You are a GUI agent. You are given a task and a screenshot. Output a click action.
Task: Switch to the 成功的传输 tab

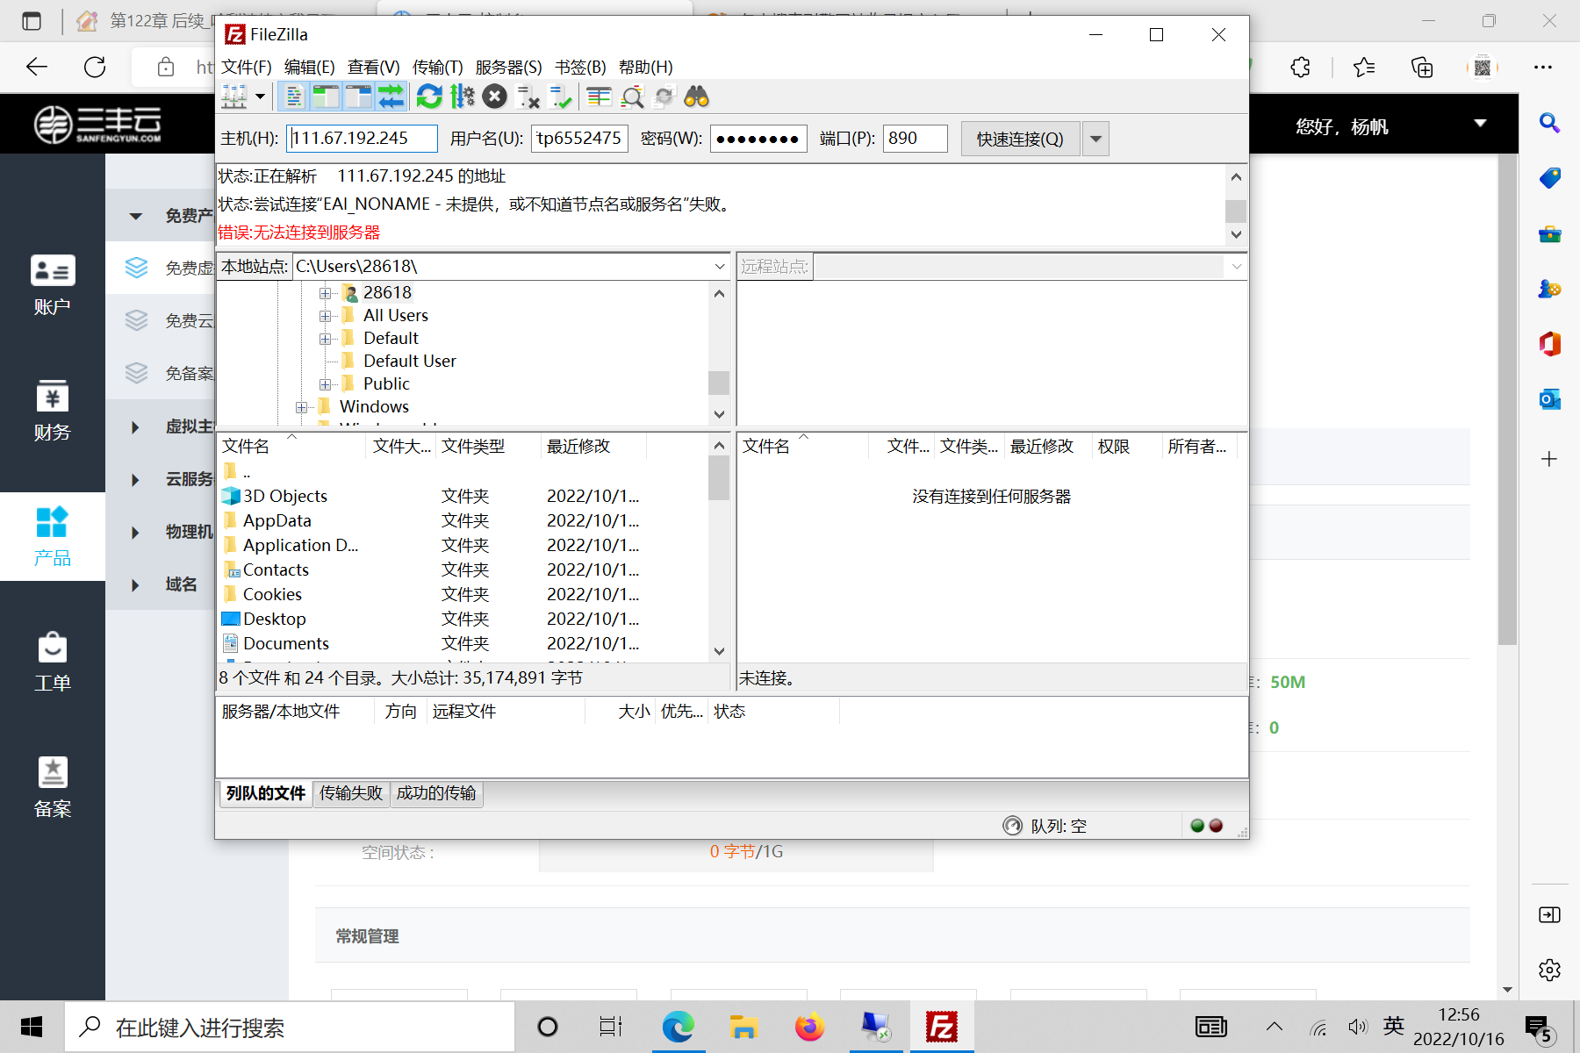tap(435, 793)
